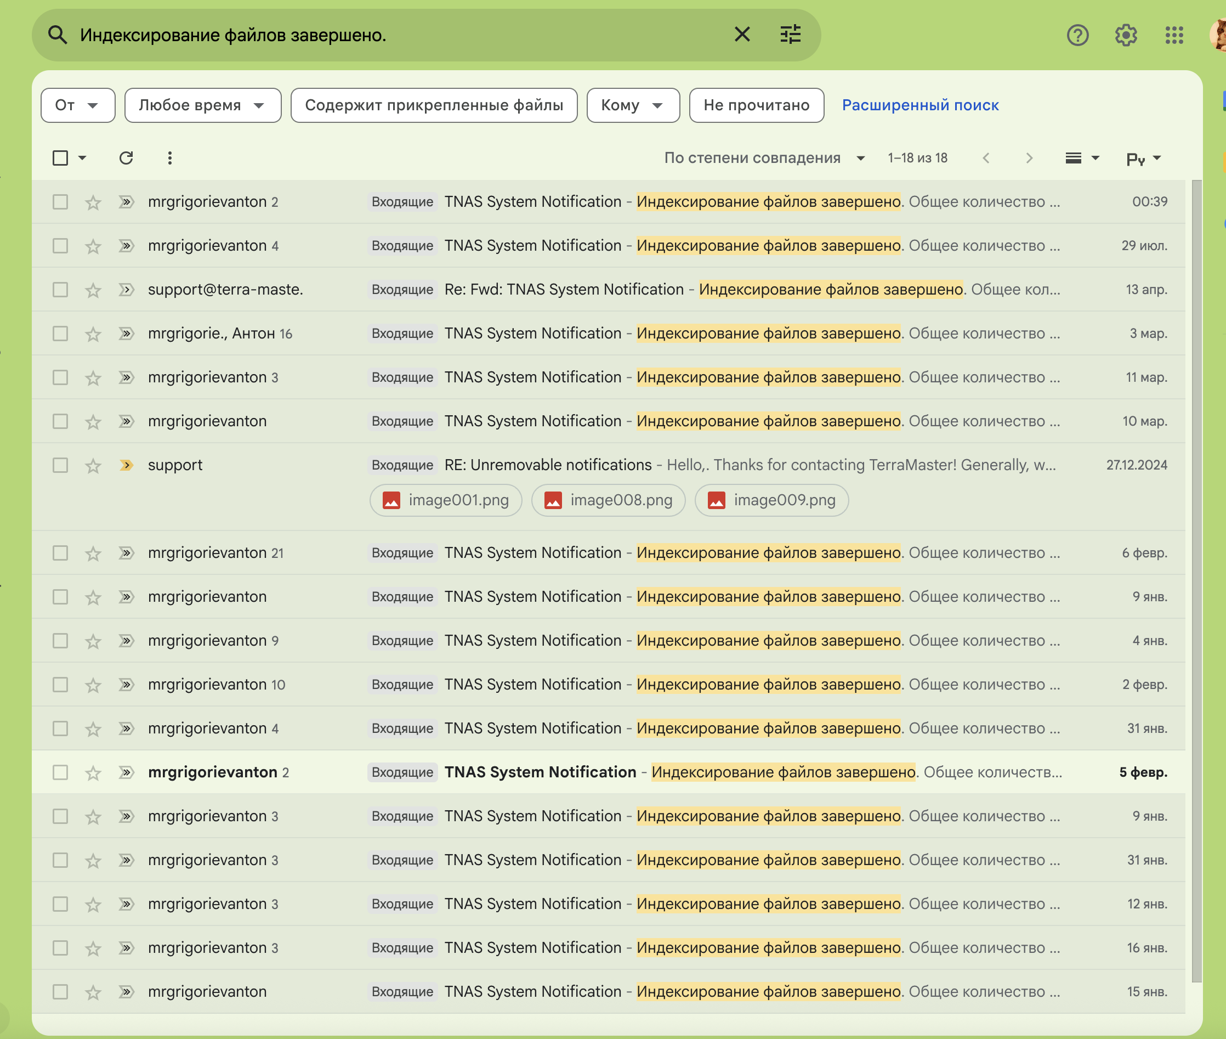
Task: Star the support Unremovable notifications email
Action: click(x=93, y=466)
